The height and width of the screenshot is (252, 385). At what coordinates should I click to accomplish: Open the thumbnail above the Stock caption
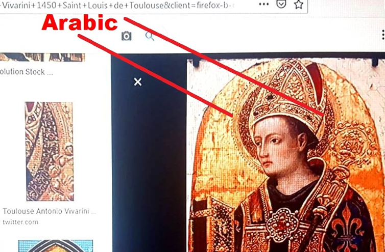pyautogui.click(x=42, y=58)
